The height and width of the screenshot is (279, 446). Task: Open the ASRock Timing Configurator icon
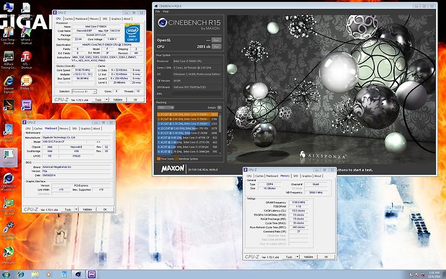9,60
